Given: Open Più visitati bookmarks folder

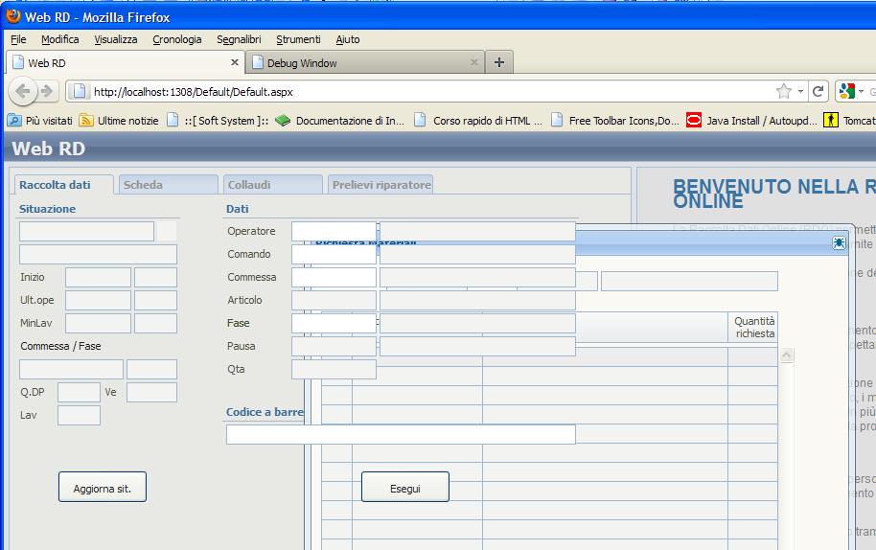Looking at the screenshot, I should tap(40, 121).
